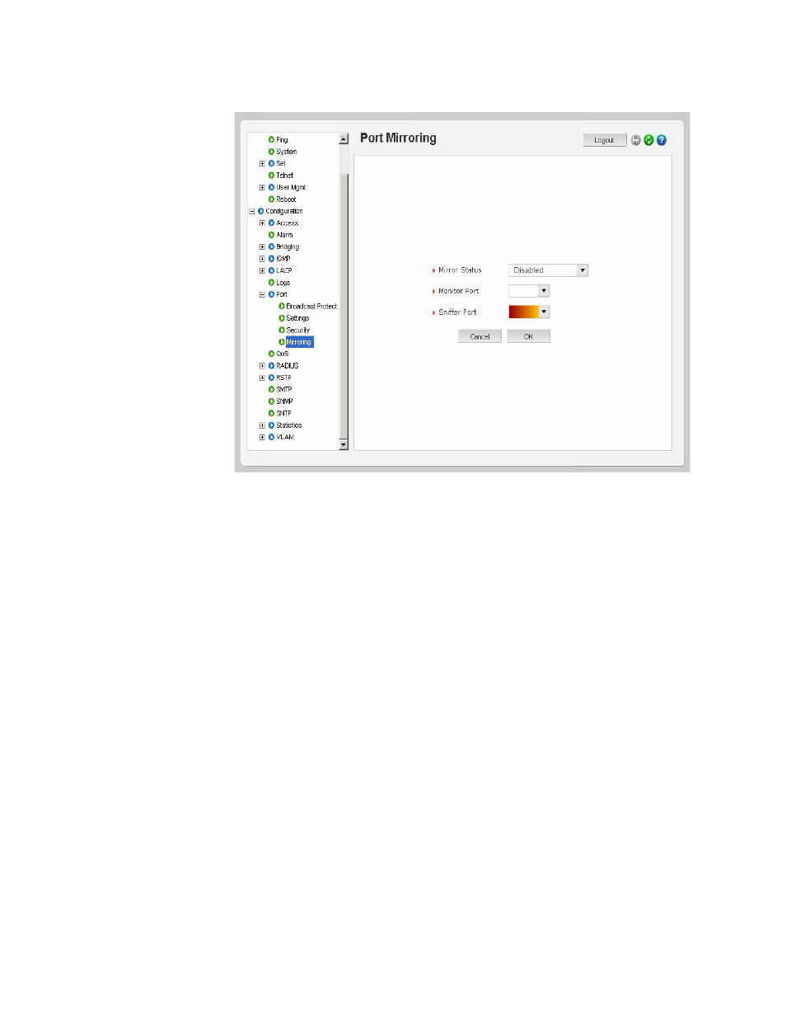The width and height of the screenshot is (786, 1018).
Task: Expand the LACP tree node
Action: pyautogui.click(x=262, y=270)
